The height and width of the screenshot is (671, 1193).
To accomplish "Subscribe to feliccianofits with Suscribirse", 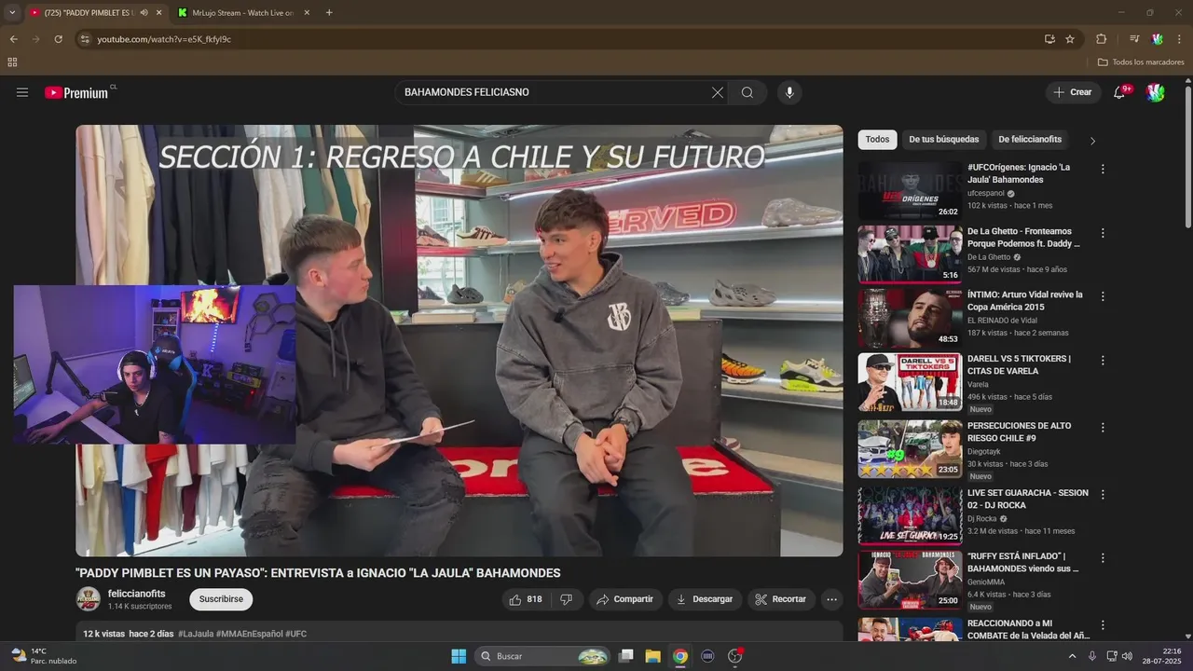I will tap(221, 599).
